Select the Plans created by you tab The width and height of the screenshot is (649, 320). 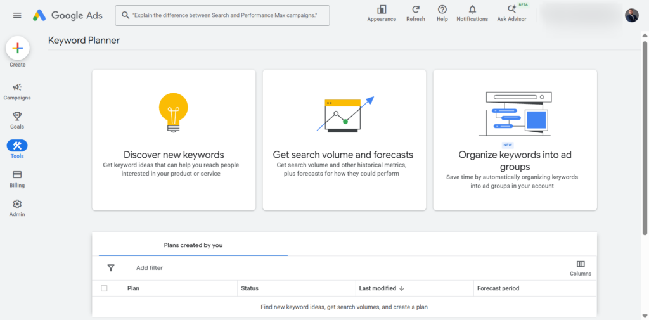(193, 245)
